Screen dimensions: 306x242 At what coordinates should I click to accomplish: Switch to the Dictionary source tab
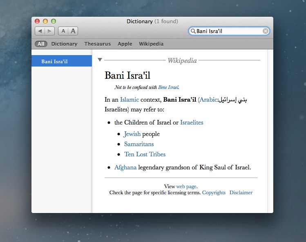coord(64,44)
